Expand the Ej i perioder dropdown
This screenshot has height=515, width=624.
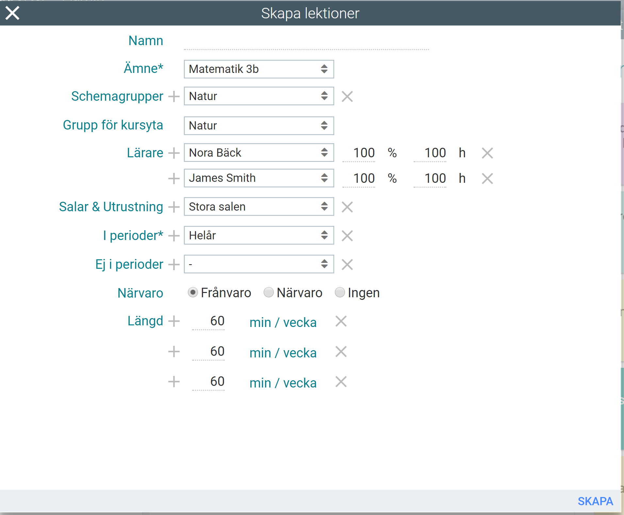pos(259,264)
